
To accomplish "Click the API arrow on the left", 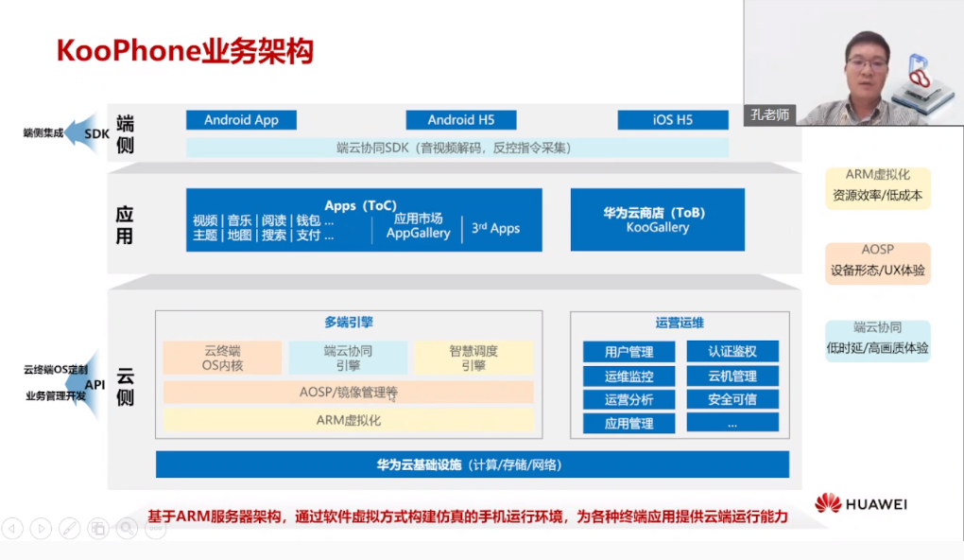I will click(x=87, y=385).
